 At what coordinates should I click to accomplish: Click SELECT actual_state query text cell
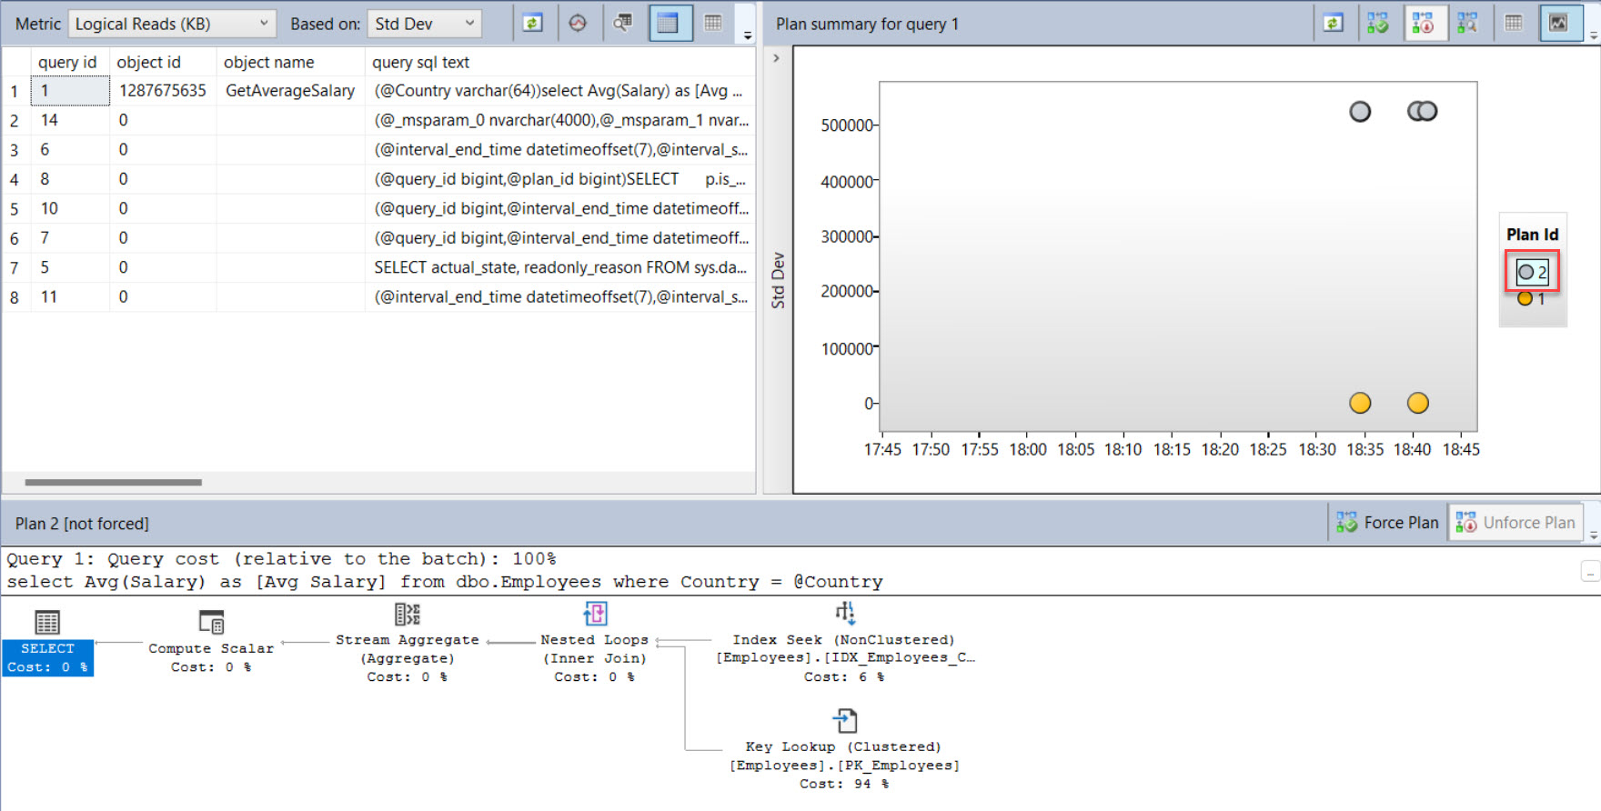coord(560,267)
